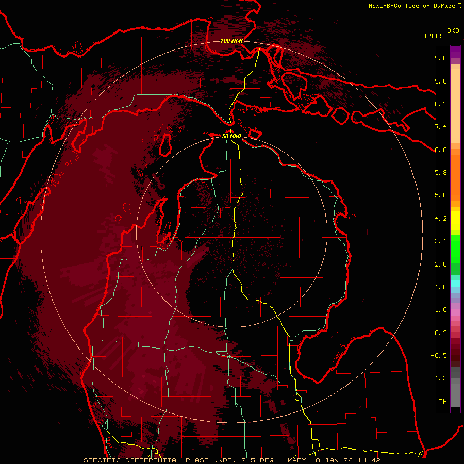The width and height of the screenshot is (464, 464).
Task: Click the [PHAS] units label
Action: [x=436, y=36]
